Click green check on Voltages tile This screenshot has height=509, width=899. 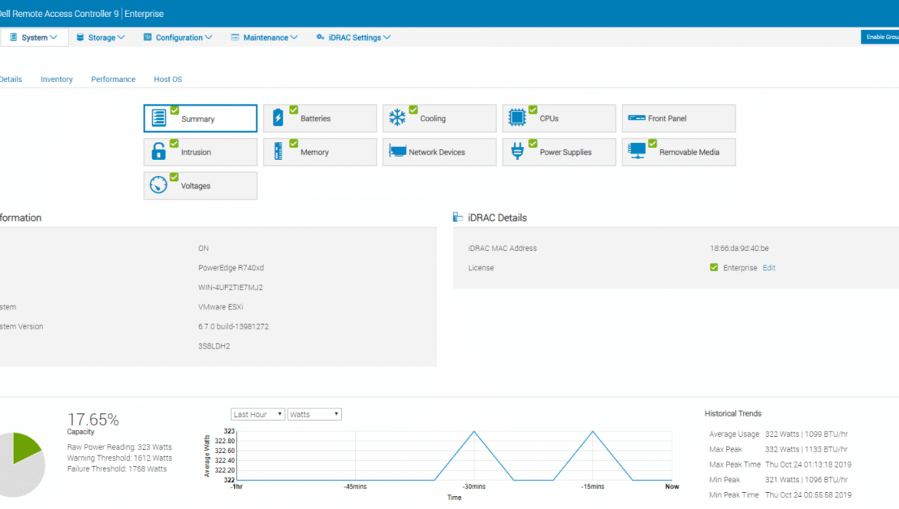pos(174,177)
